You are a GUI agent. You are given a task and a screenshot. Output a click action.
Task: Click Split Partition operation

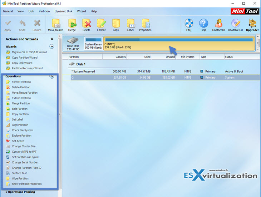tap(17, 109)
